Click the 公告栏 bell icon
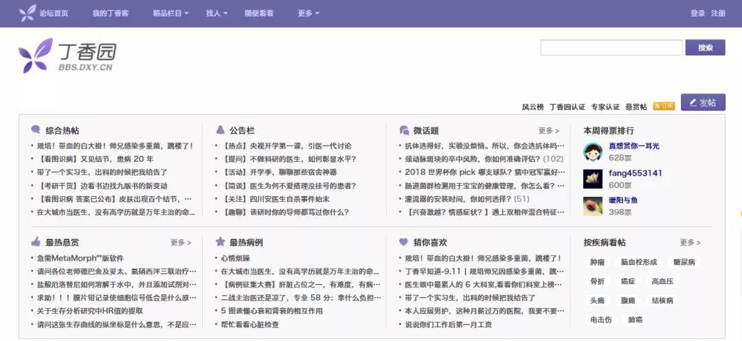 click(220, 130)
